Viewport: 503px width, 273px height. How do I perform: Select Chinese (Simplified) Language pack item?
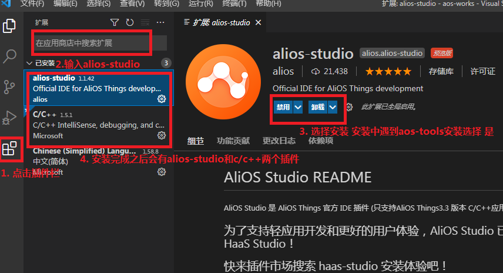coord(99,161)
